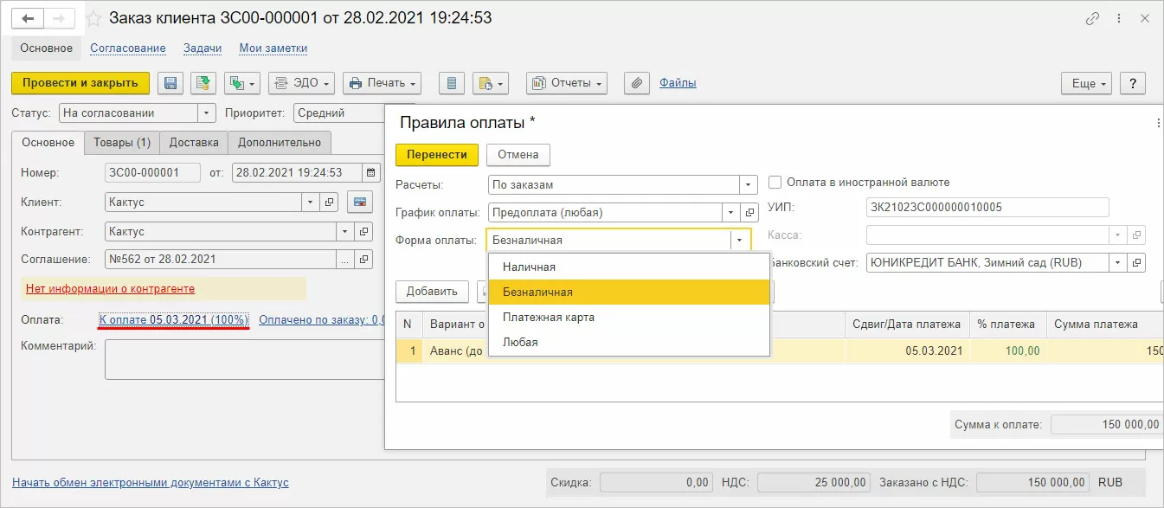Open the Банковский счет item card

coord(1137,262)
